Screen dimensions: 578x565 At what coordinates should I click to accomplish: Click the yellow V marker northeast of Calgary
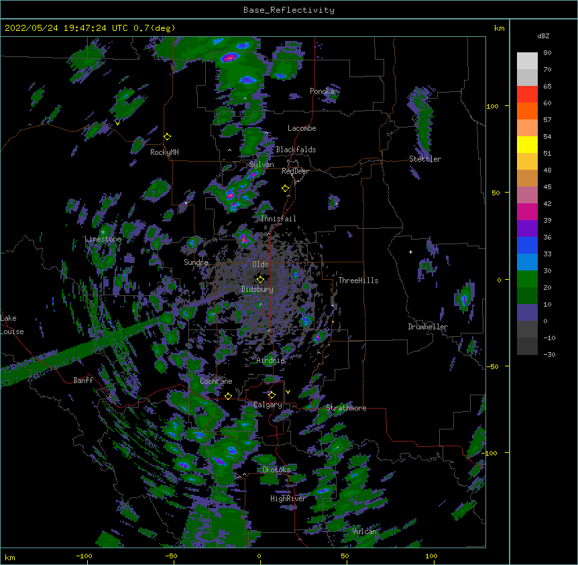pyautogui.click(x=288, y=392)
